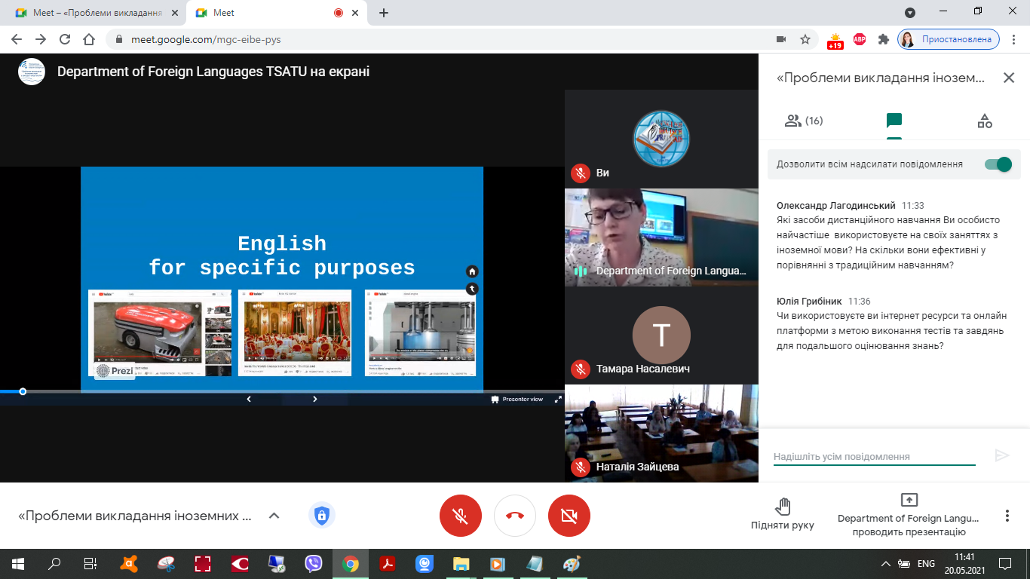1033x579 pixels.
Task: Open the ABP ad blocker extension
Action: tap(860, 39)
